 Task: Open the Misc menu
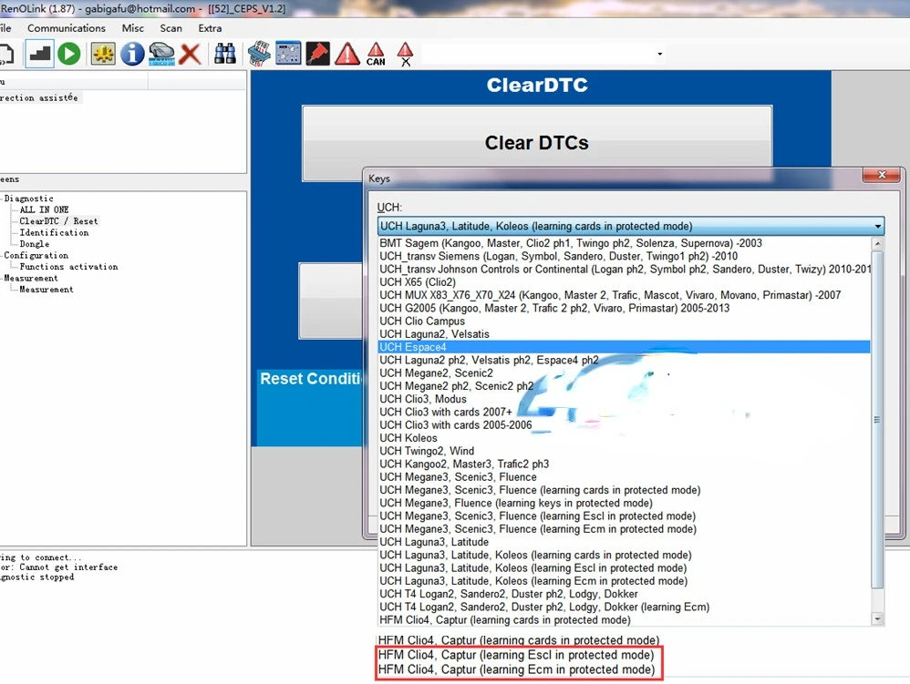pyautogui.click(x=133, y=28)
